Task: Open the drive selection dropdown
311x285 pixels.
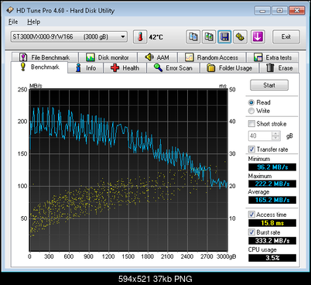Action: point(69,36)
